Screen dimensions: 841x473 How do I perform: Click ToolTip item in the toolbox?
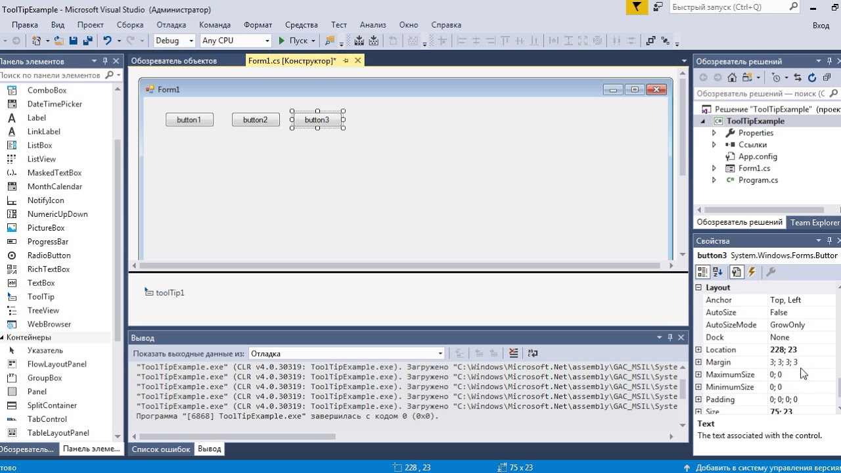pos(41,297)
